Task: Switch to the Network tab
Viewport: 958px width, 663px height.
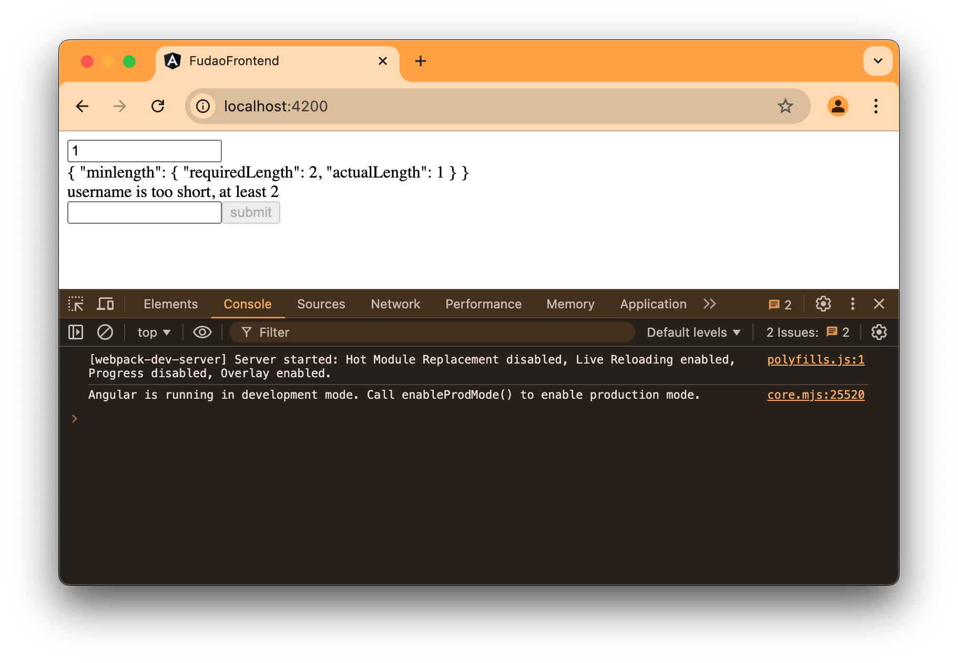Action: (x=395, y=304)
